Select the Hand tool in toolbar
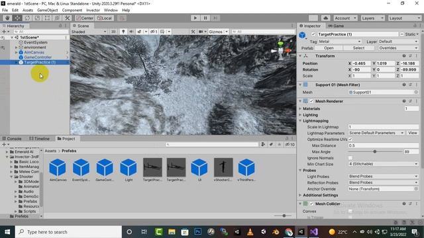The image size is (424, 238). tap(7, 18)
